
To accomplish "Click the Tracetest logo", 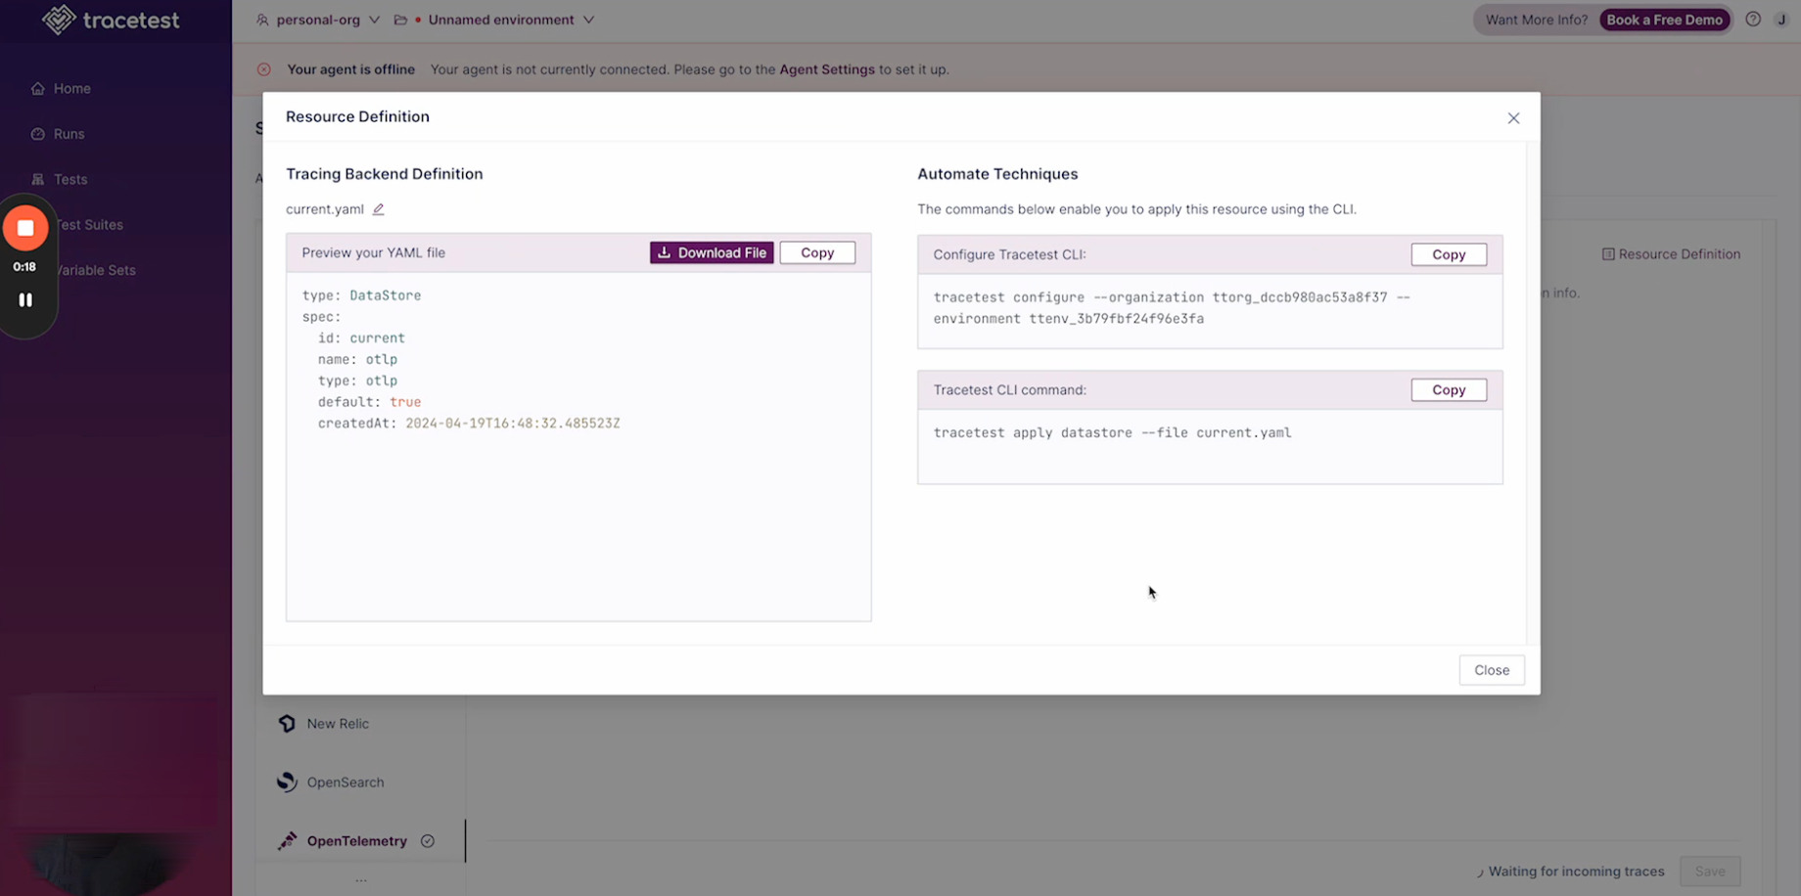I will click(111, 20).
